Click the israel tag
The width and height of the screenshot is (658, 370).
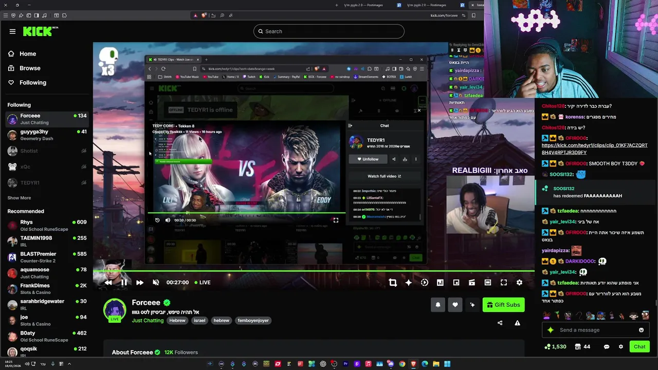pyautogui.click(x=199, y=321)
